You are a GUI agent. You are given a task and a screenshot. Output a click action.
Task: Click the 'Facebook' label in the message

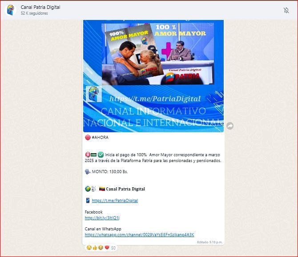[94, 212]
